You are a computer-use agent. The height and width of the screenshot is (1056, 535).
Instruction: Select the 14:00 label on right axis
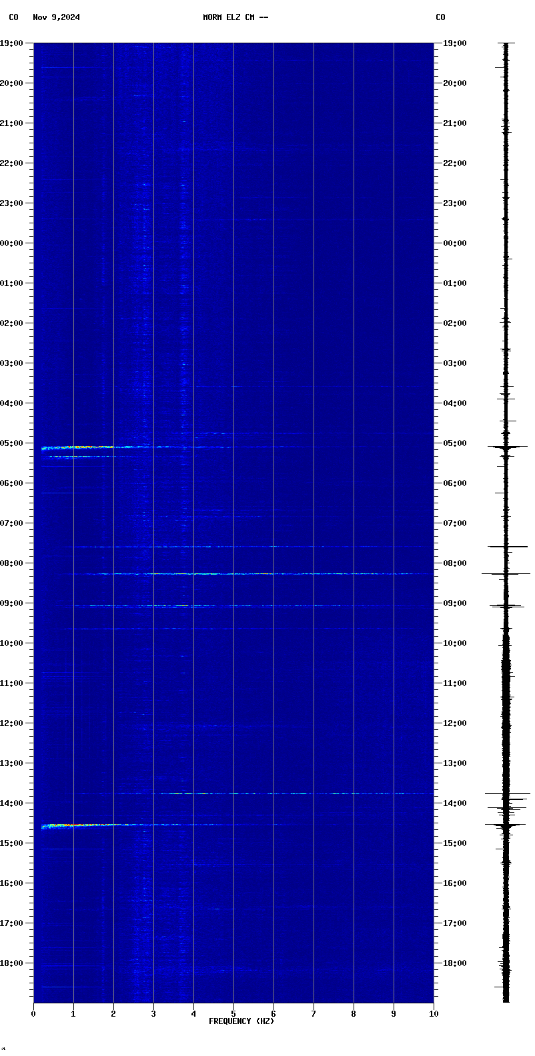(x=454, y=803)
